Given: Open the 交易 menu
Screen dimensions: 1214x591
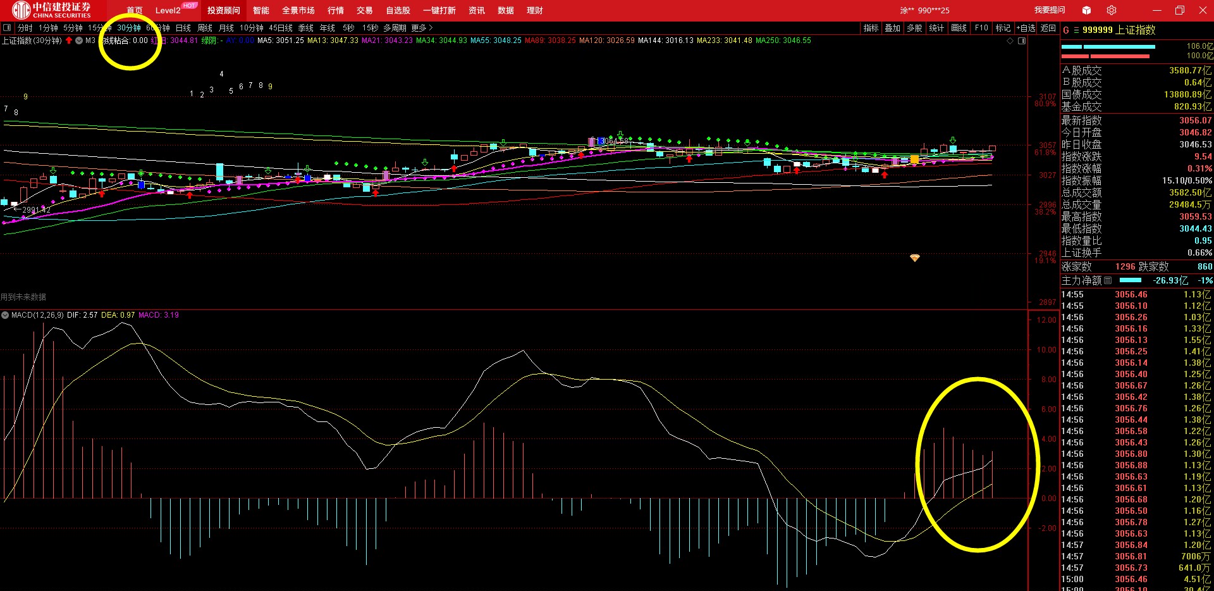Looking at the screenshot, I should coord(365,10).
